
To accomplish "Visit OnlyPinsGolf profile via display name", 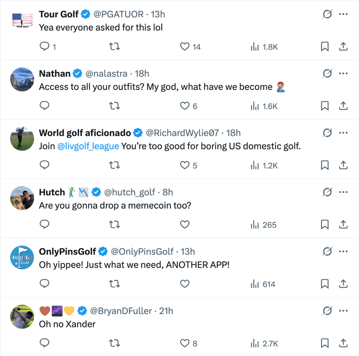I will tap(67, 252).
